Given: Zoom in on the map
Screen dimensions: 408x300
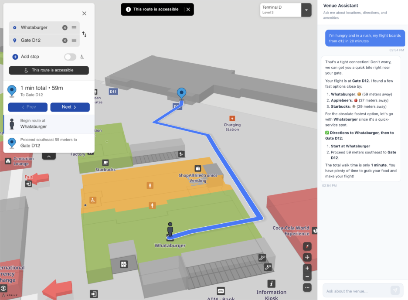Looking at the screenshot, I should pyautogui.click(x=307, y=268).
